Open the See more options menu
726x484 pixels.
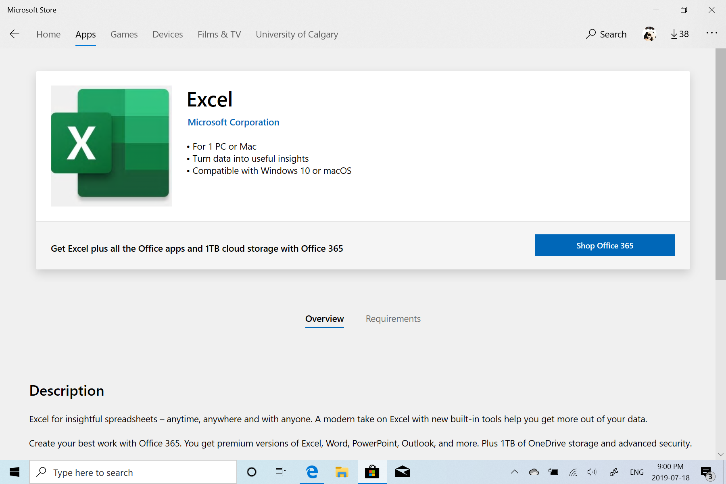tap(712, 33)
